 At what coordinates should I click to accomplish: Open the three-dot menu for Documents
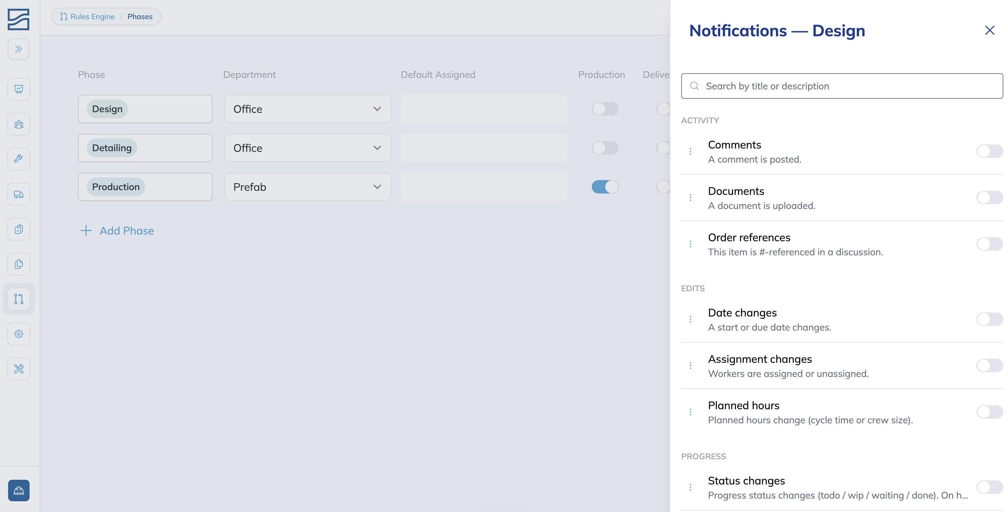pyautogui.click(x=691, y=198)
